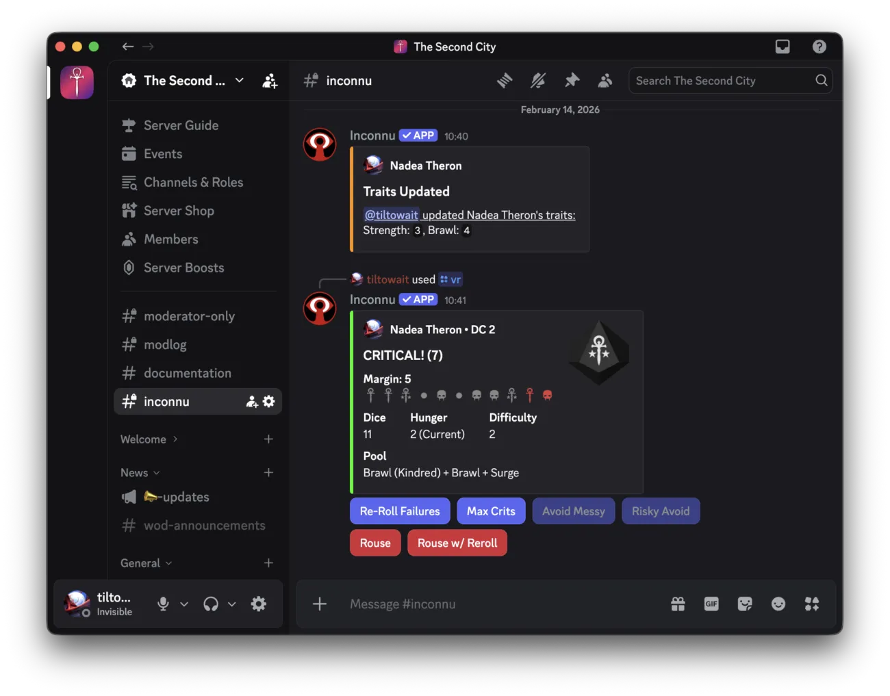Viewport: 890px width, 696px height.
Task: Select The Second City server icon
Action: point(77,82)
